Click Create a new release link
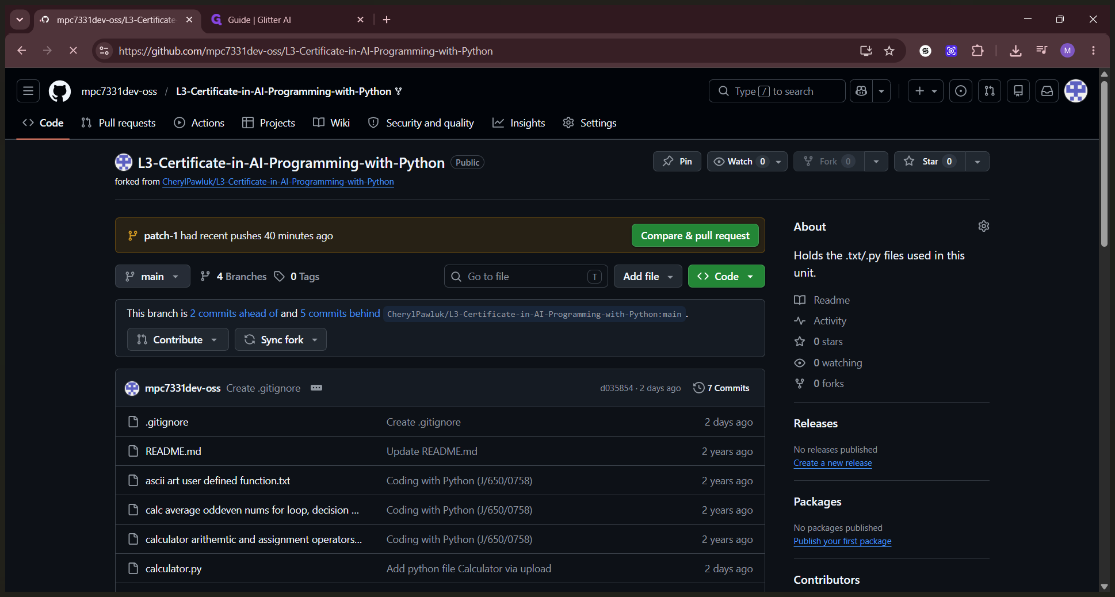Image resolution: width=1115 pixels, height=597 pixels. pyautogui.click(x=833, y=463)
